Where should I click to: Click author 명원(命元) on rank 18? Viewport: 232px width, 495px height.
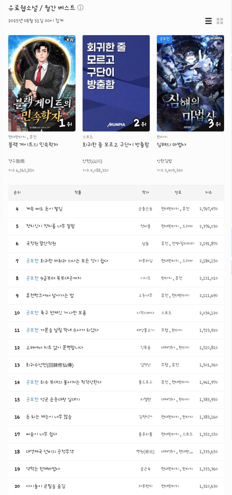coord(145,452)
